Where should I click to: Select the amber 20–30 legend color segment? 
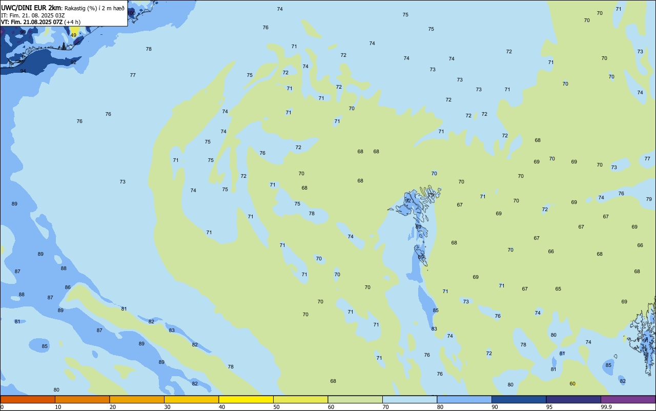137,399
